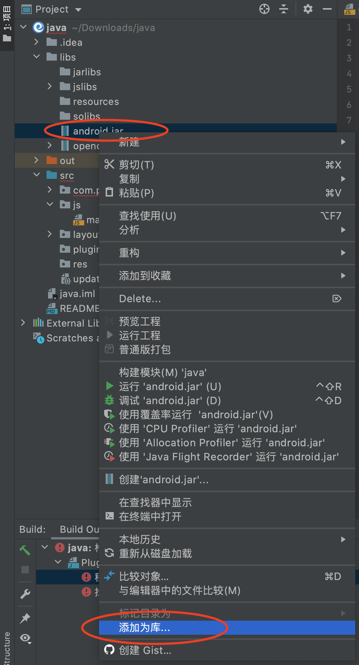Screen dimensions: 359x665
Task: Select '重新从磁盘加载' menu entry
Action: click(155, 553)
